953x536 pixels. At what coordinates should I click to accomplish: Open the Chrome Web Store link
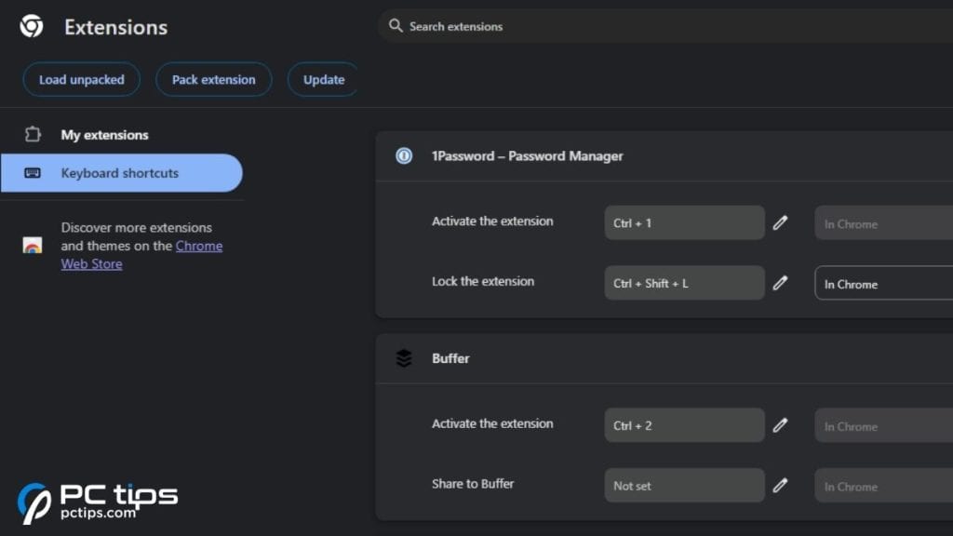pos(199,246)
